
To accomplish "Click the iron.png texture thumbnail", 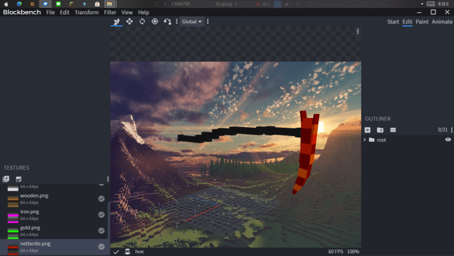I will click(x=13, y=217).
